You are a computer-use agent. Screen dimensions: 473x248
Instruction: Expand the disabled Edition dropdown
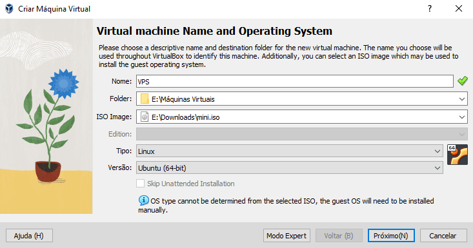pyautogui.click(x=461, y=134)
